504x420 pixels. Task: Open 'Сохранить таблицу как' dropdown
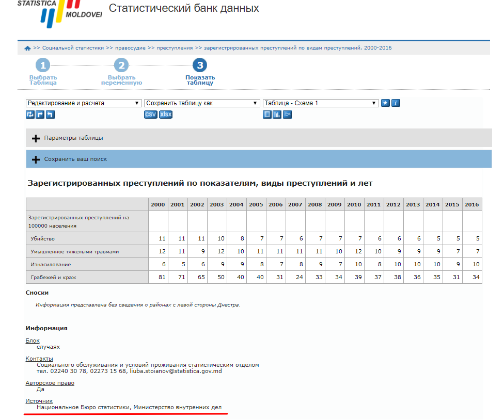pos(202,103)
